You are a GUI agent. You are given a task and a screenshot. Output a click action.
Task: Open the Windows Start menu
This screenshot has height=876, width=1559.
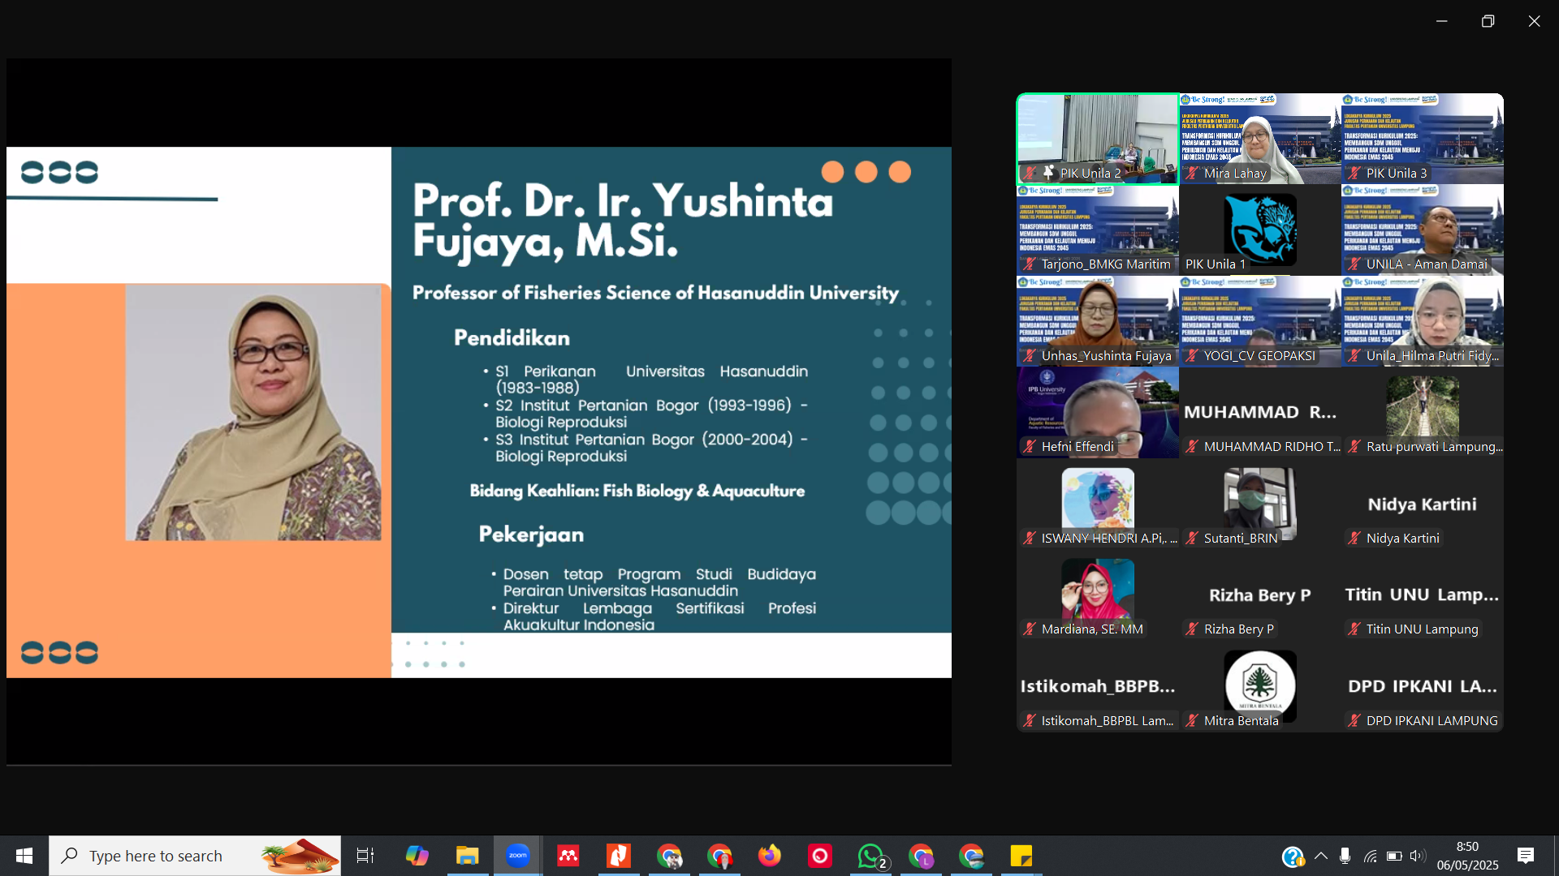tap(24, 856)
